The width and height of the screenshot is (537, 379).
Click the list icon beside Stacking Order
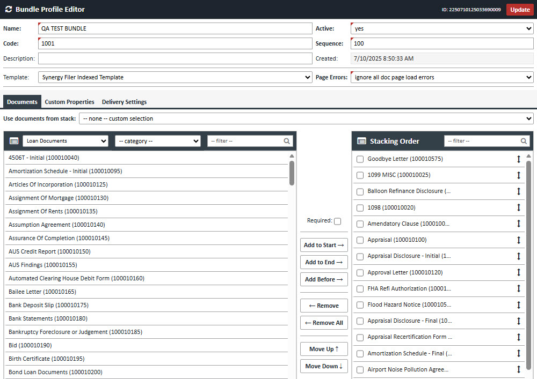[361, 141]
